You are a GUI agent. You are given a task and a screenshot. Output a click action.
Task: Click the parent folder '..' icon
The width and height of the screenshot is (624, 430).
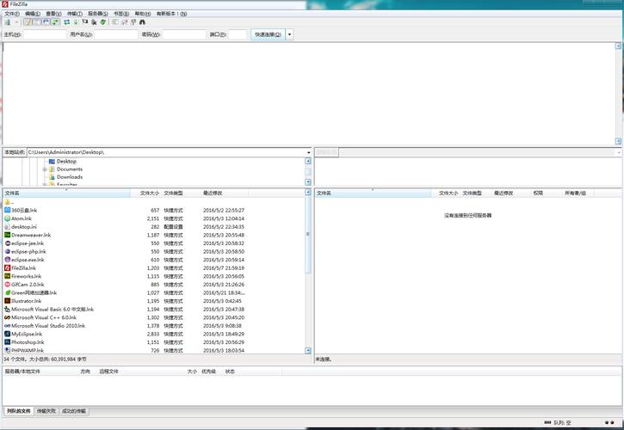click(x=7, y=202)
